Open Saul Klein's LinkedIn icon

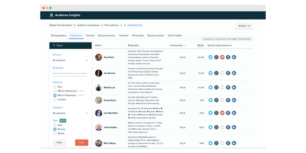(234, 57)
